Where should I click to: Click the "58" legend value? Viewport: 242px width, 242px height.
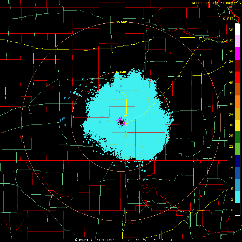click(x=231, y=51)
